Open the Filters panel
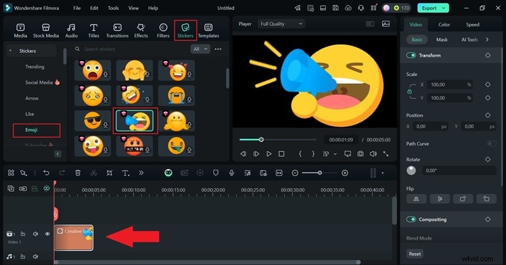506x265 pixels. (x=163, y=31)
